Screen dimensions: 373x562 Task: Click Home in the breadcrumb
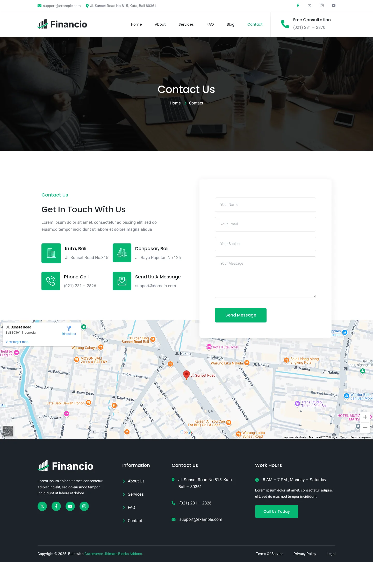[x=175, y=103]
